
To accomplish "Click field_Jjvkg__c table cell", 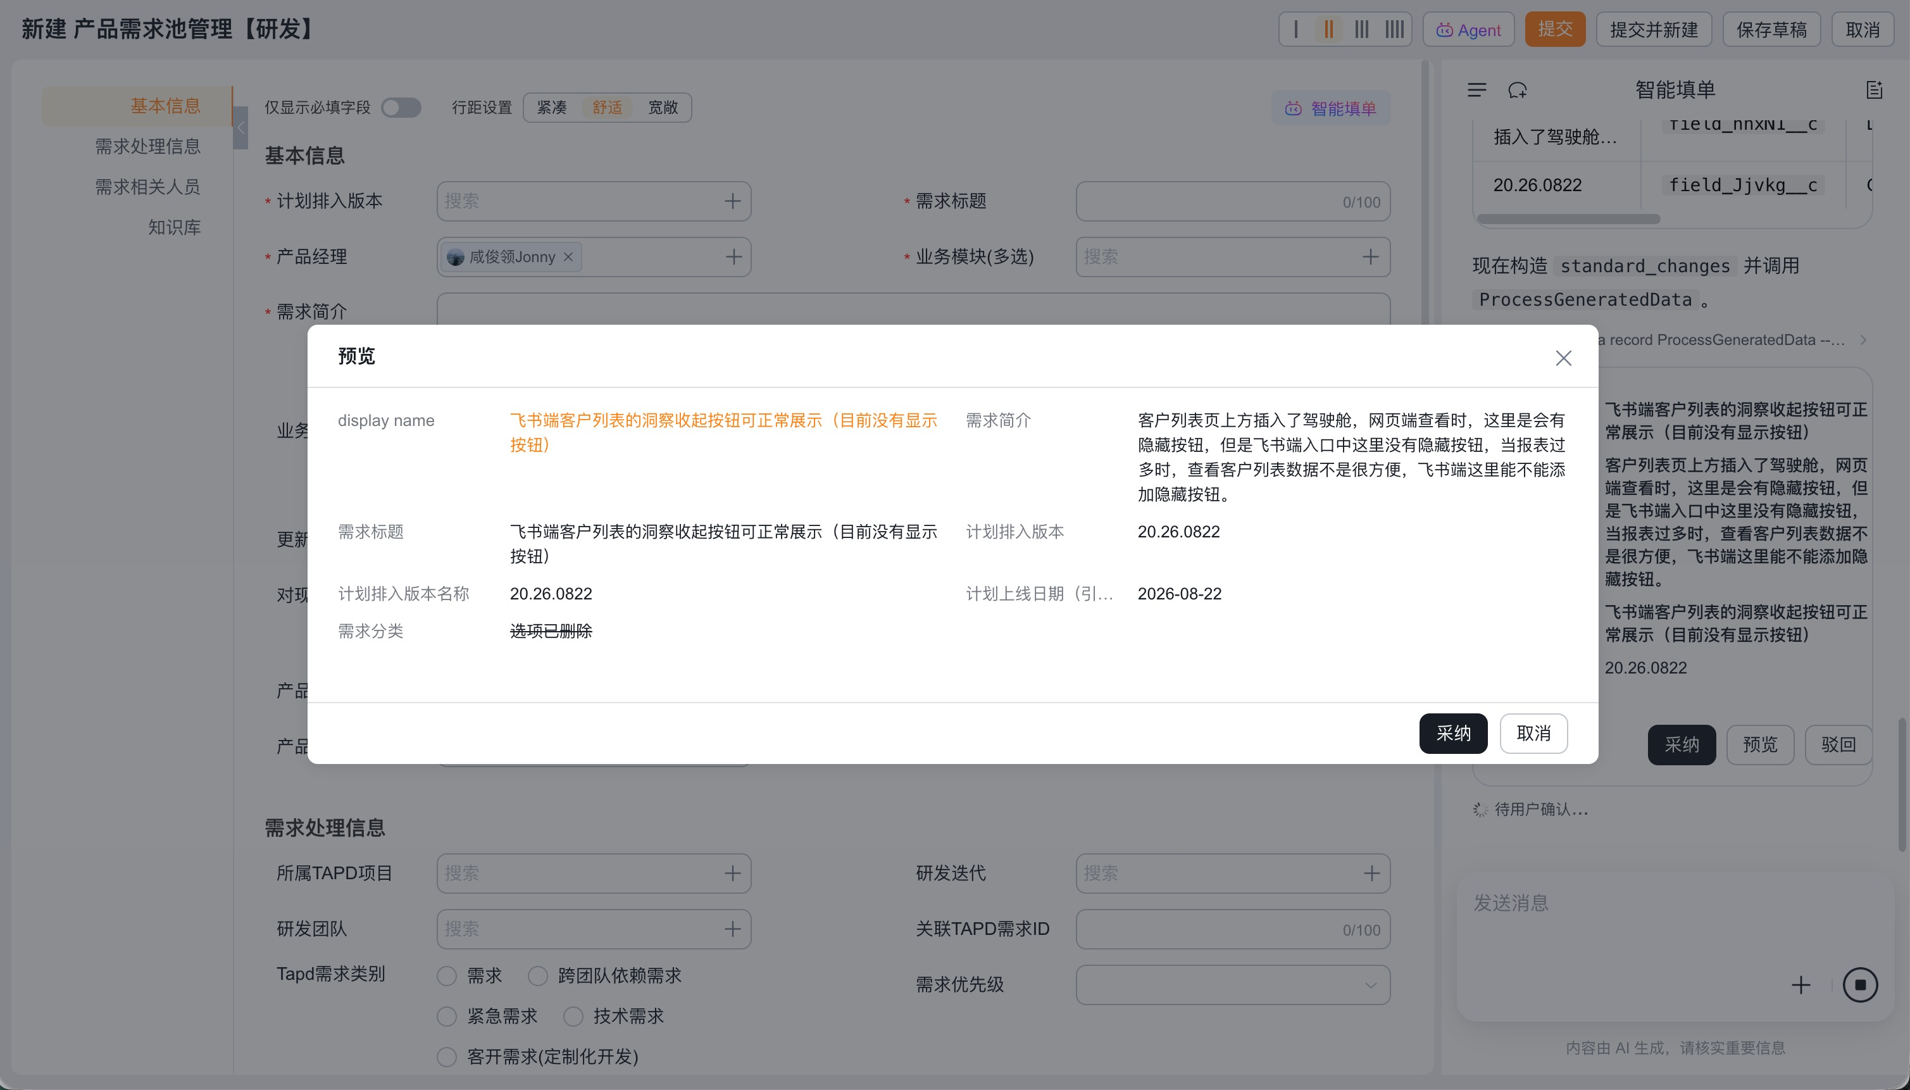I will coord(1743,185).
